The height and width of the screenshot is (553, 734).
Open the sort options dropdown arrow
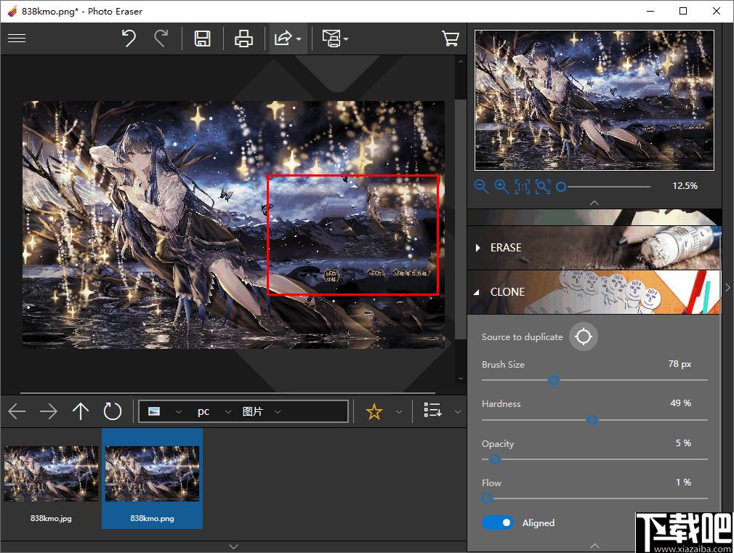pos(458,412)
